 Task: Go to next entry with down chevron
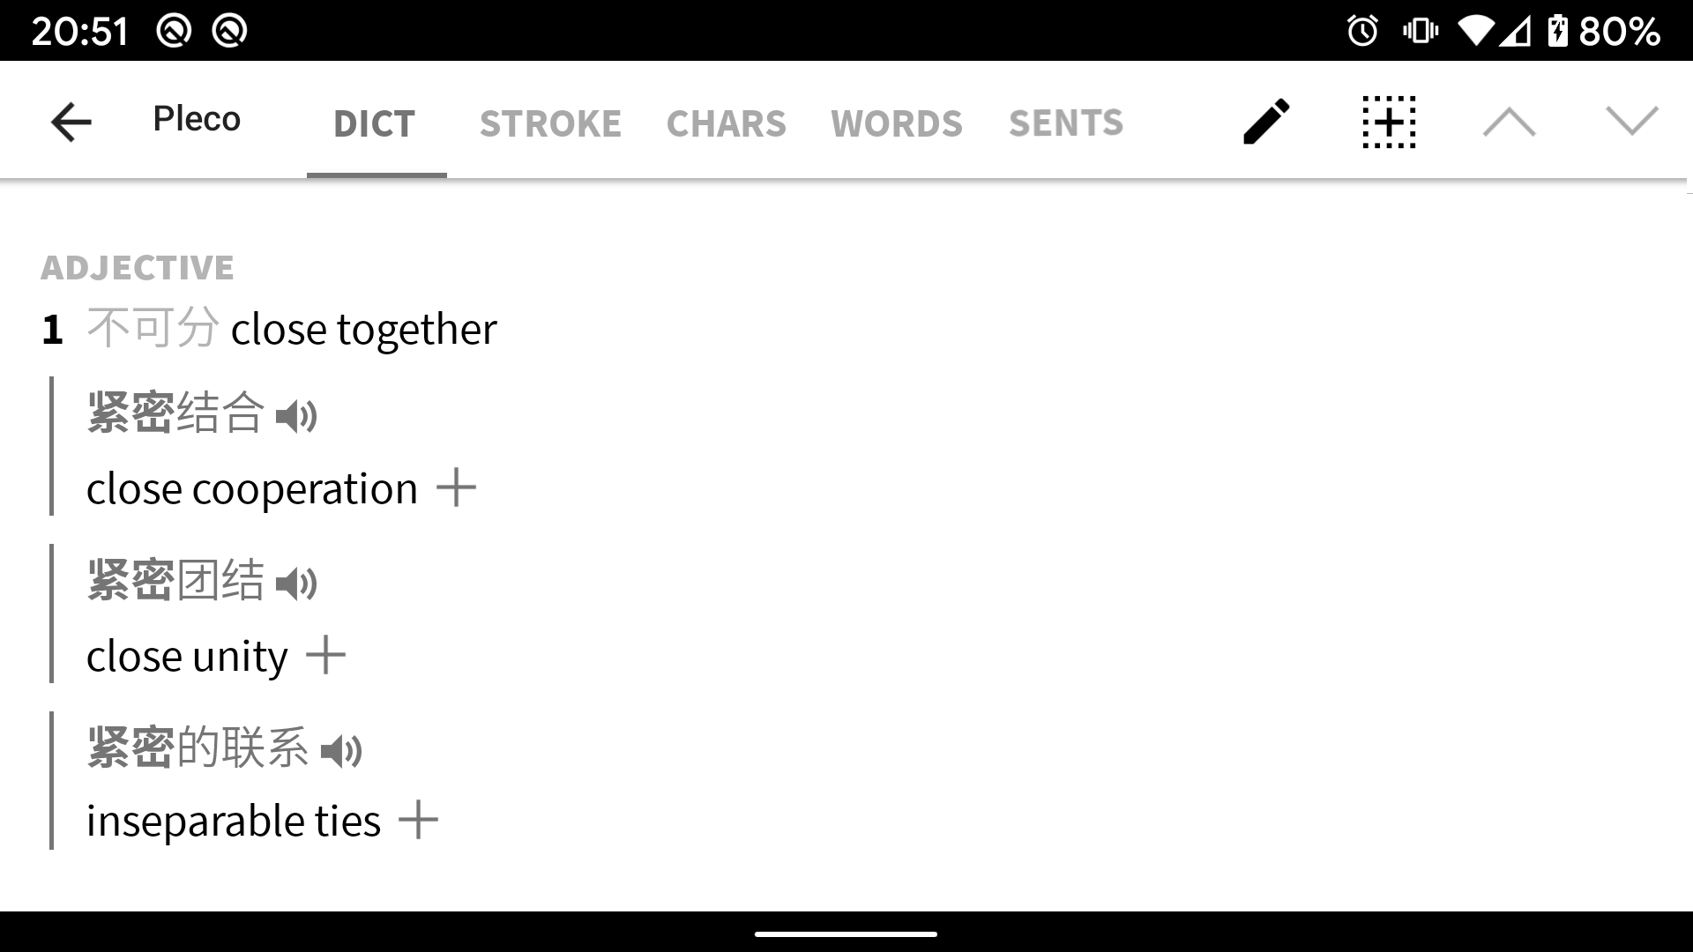(x=1632, y=122)
